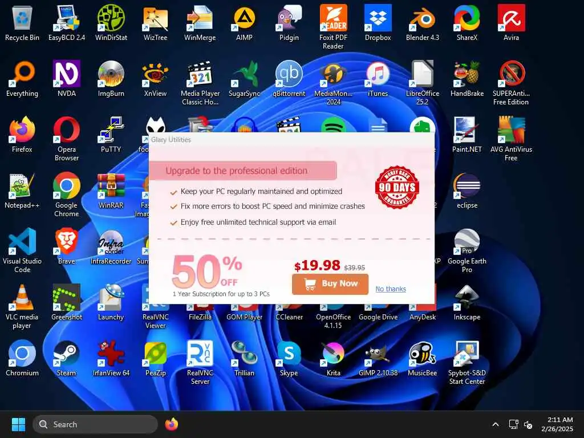Screen dimensions: 584x438
Task: Select the eclipse desktop icon
Action: coord(467,190)
